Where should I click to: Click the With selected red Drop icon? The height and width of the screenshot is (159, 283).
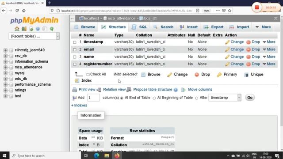(x=196, y=75)
